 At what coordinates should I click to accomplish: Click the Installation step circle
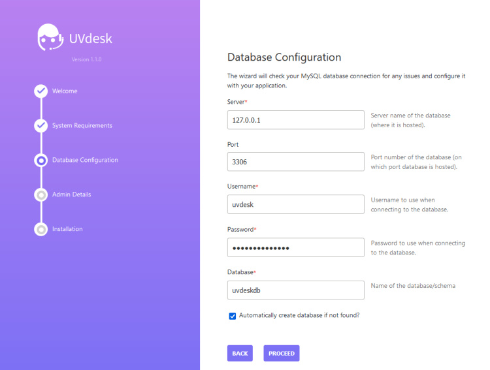(x=41, y=229)
